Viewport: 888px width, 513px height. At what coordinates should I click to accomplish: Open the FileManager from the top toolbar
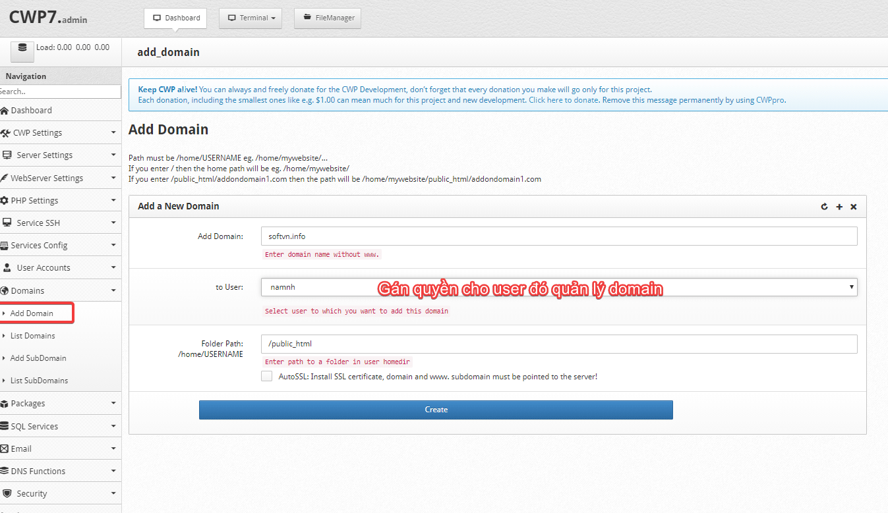click(327, 18)
